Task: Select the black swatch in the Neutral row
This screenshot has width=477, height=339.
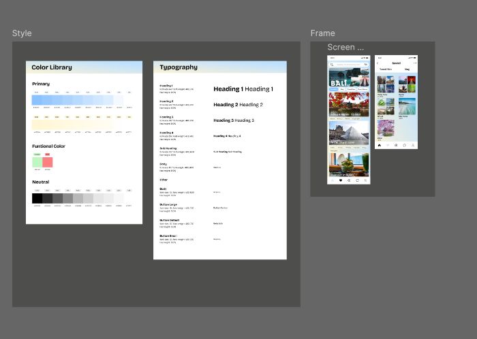Action: coord(37,198)
